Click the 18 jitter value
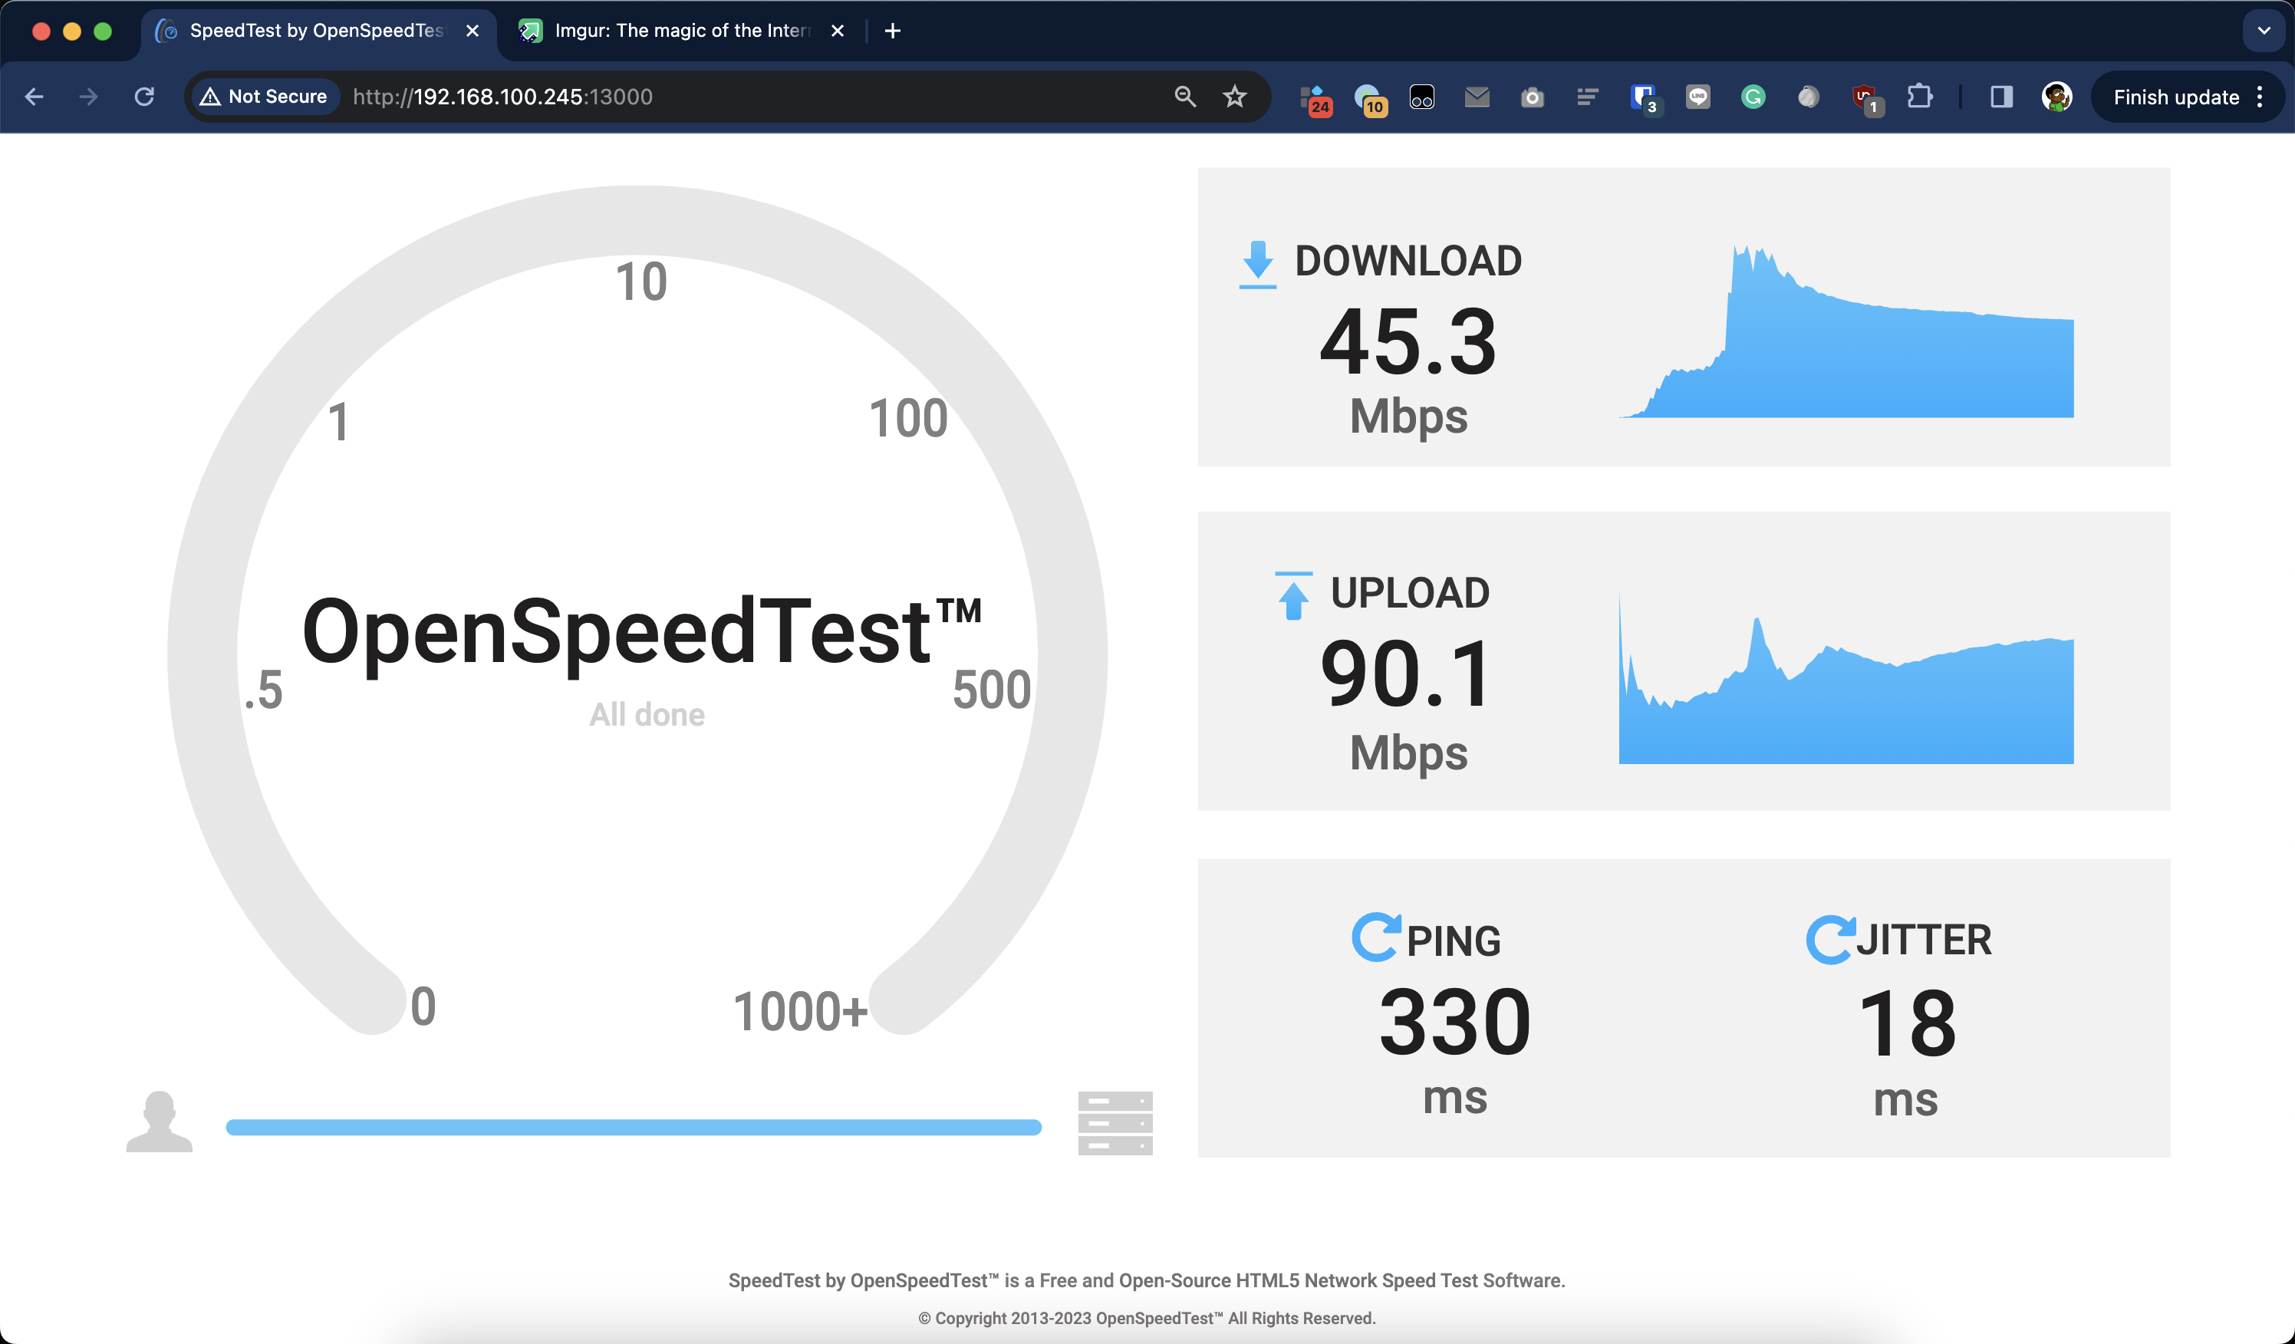2295x1344 pixels. coord(1907,1024)
